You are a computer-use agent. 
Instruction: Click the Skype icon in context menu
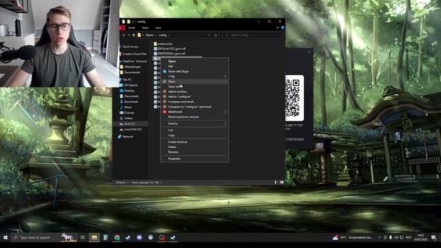165,72
